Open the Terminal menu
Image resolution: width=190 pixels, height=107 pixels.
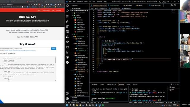(99, 2)
